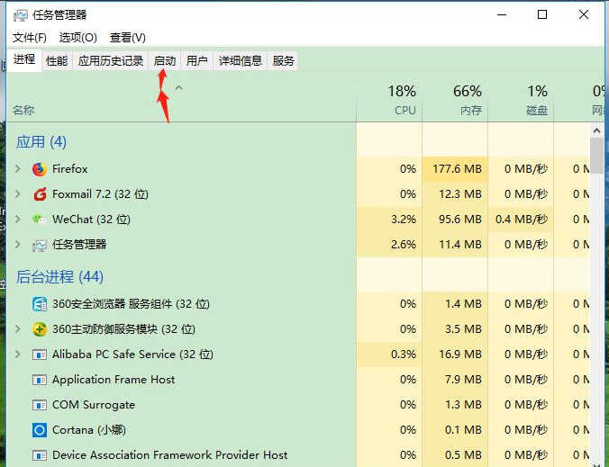Click Application Frame Host memory 7.9 MB
This screenshot has width=609, height=467.
click(463, 380)
